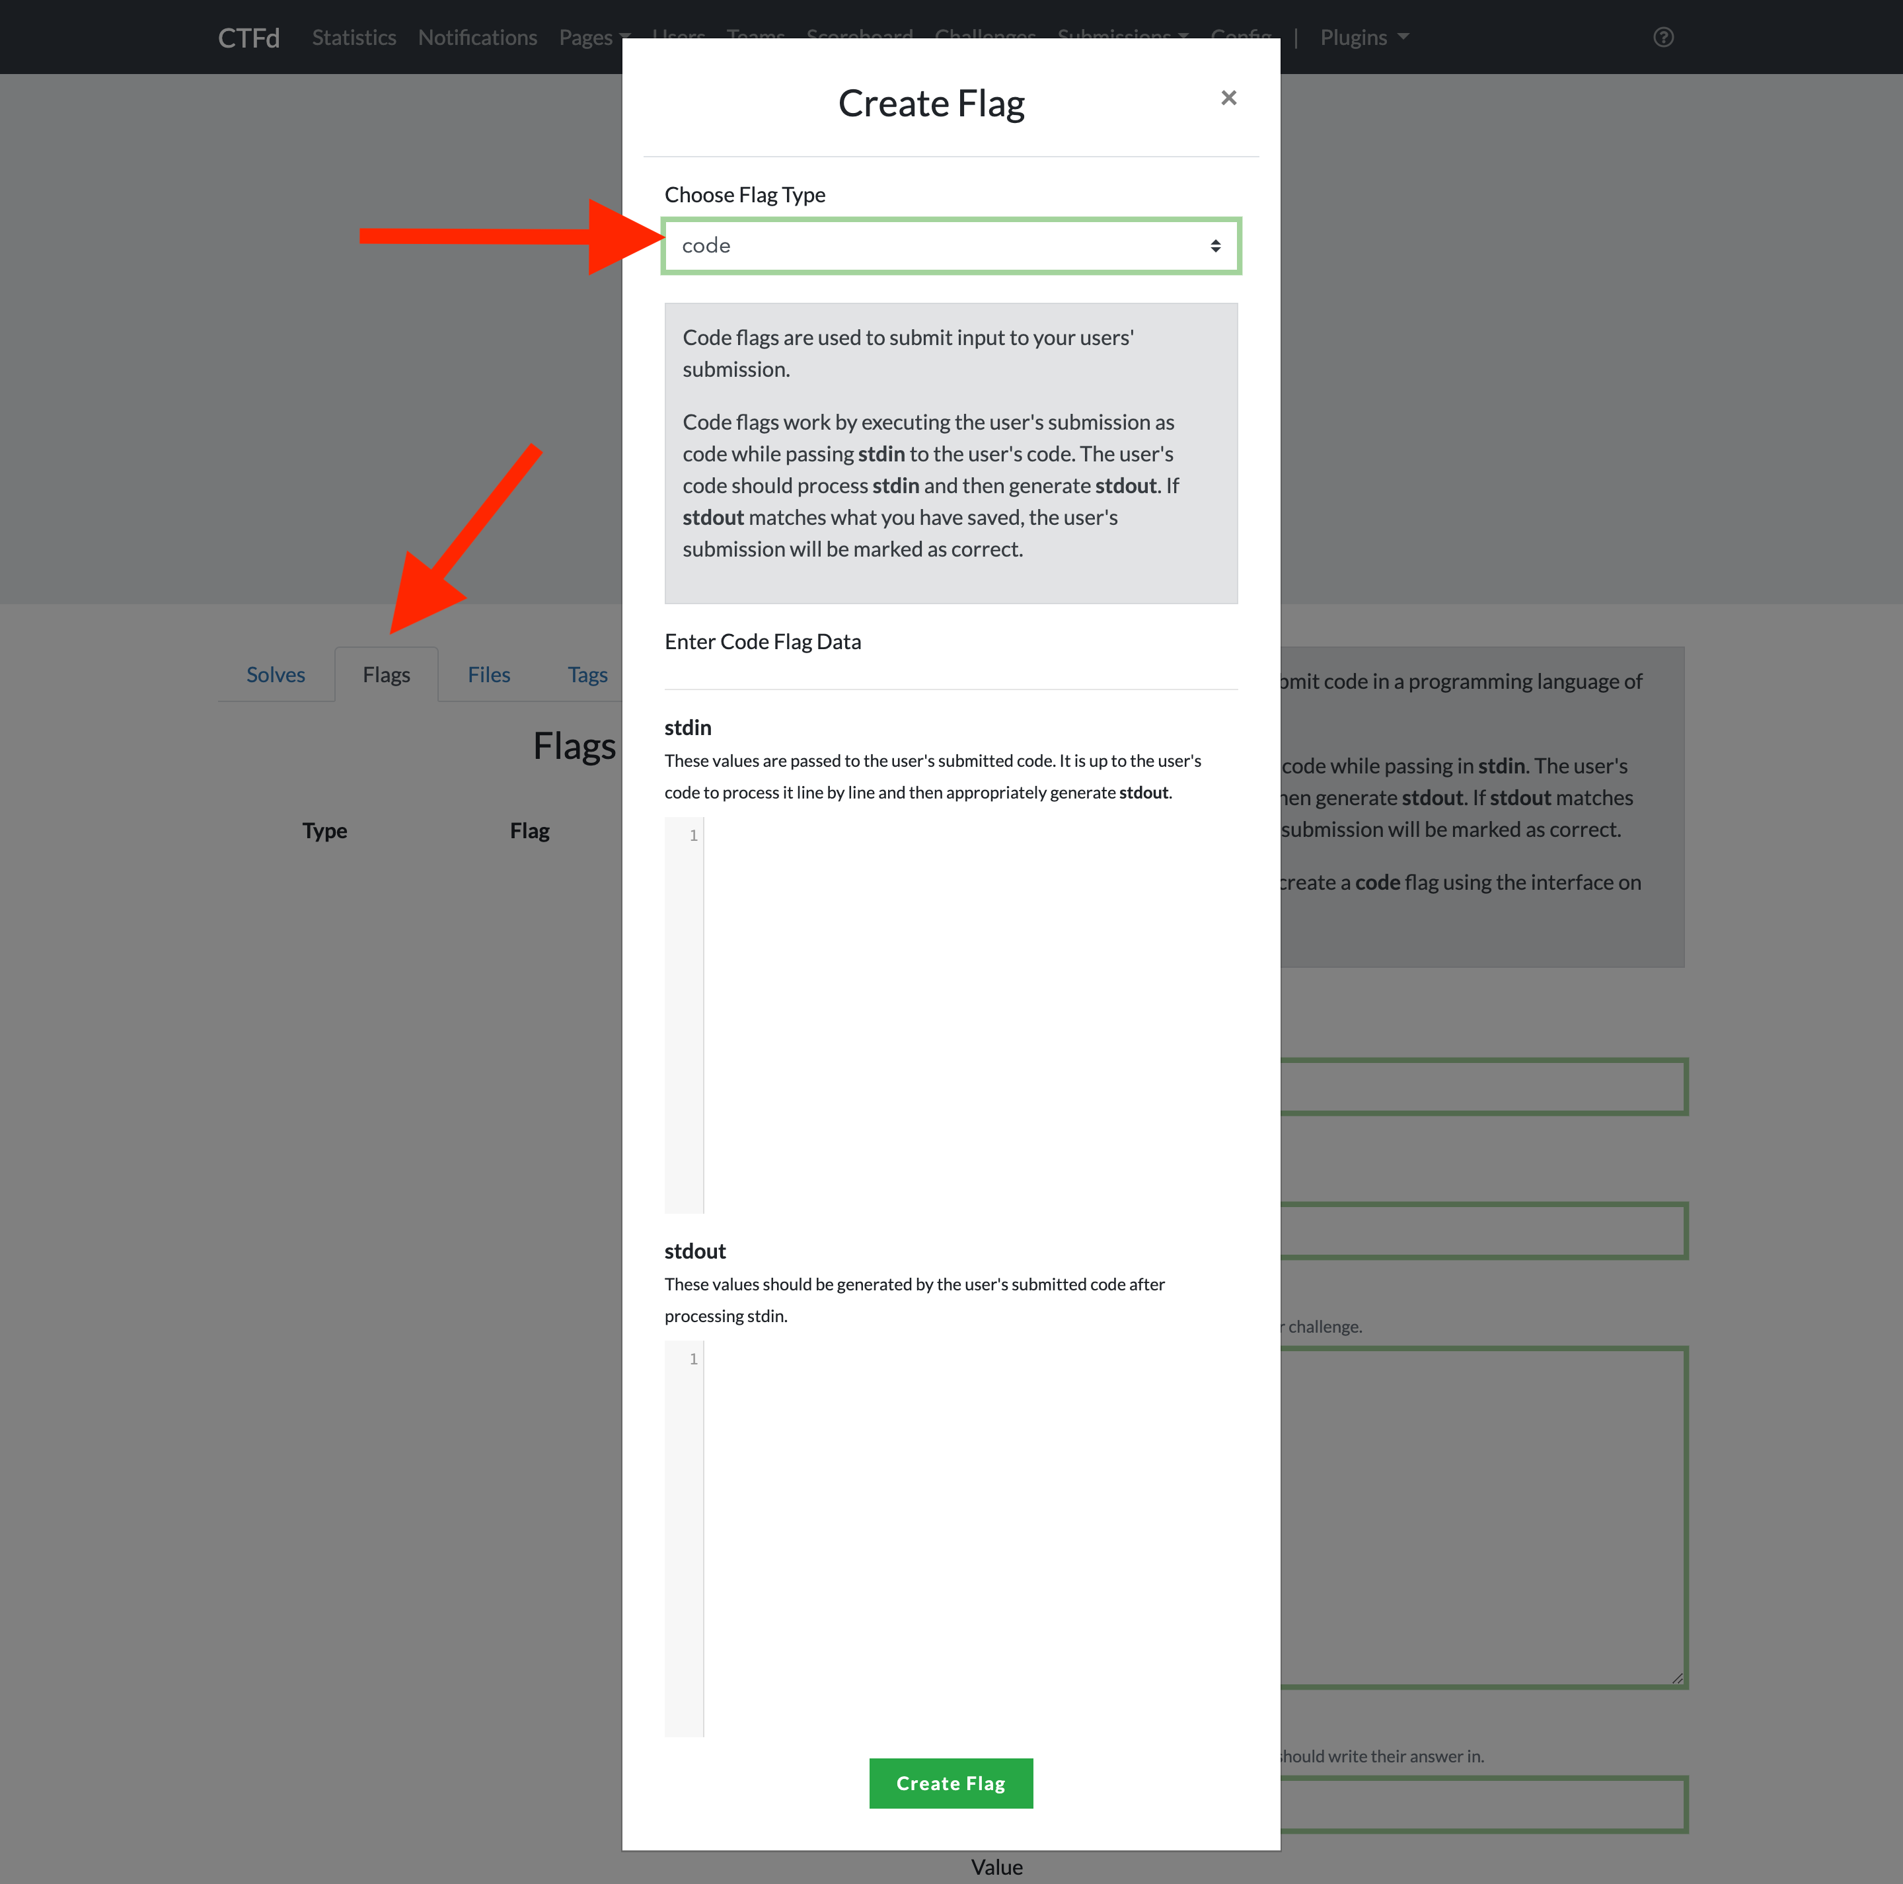
Task: Click the Type column header
Action: tap(324, 831)
